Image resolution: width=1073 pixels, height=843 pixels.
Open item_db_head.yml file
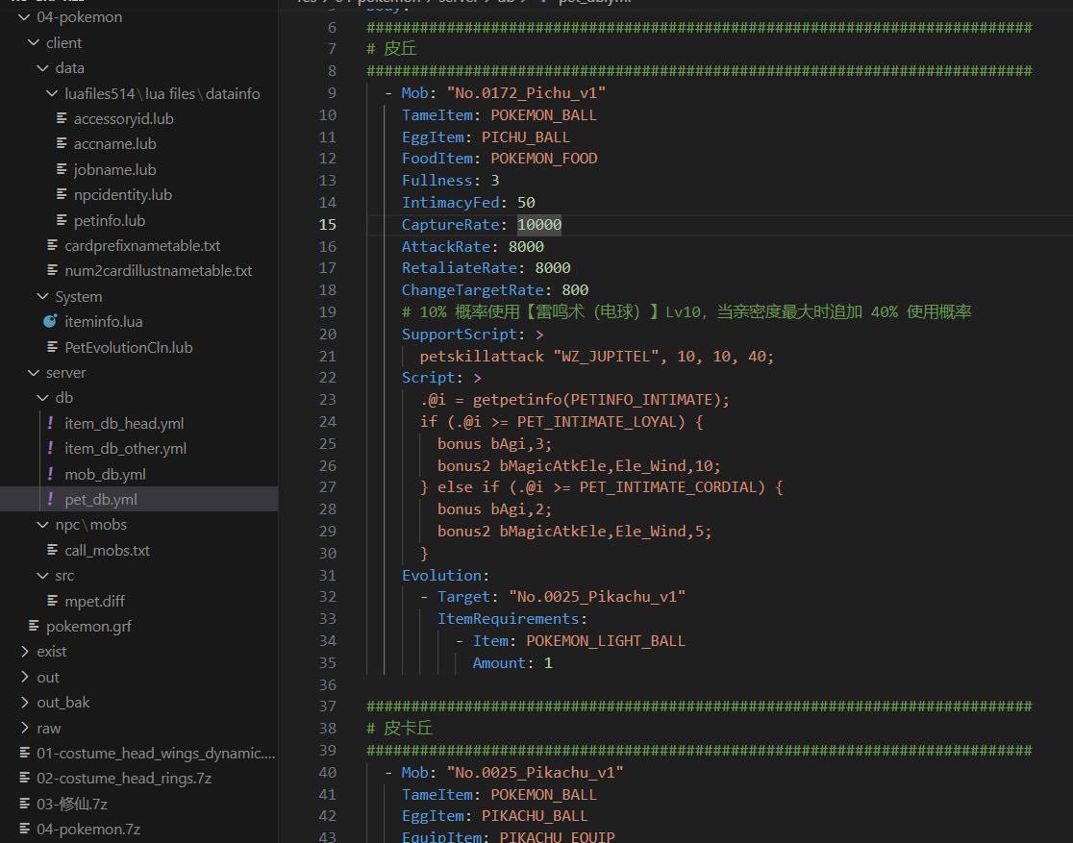(x=124, y=423)
